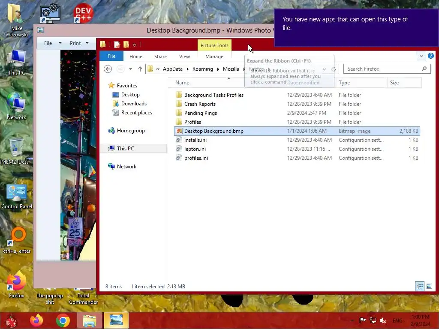Go back with the Explorer back arrow
Image resolution: width=439 pixels, height=329 pixels.
[108, 69]
